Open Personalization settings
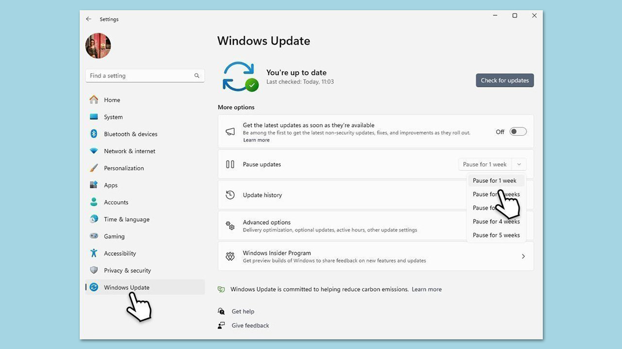 124,168
